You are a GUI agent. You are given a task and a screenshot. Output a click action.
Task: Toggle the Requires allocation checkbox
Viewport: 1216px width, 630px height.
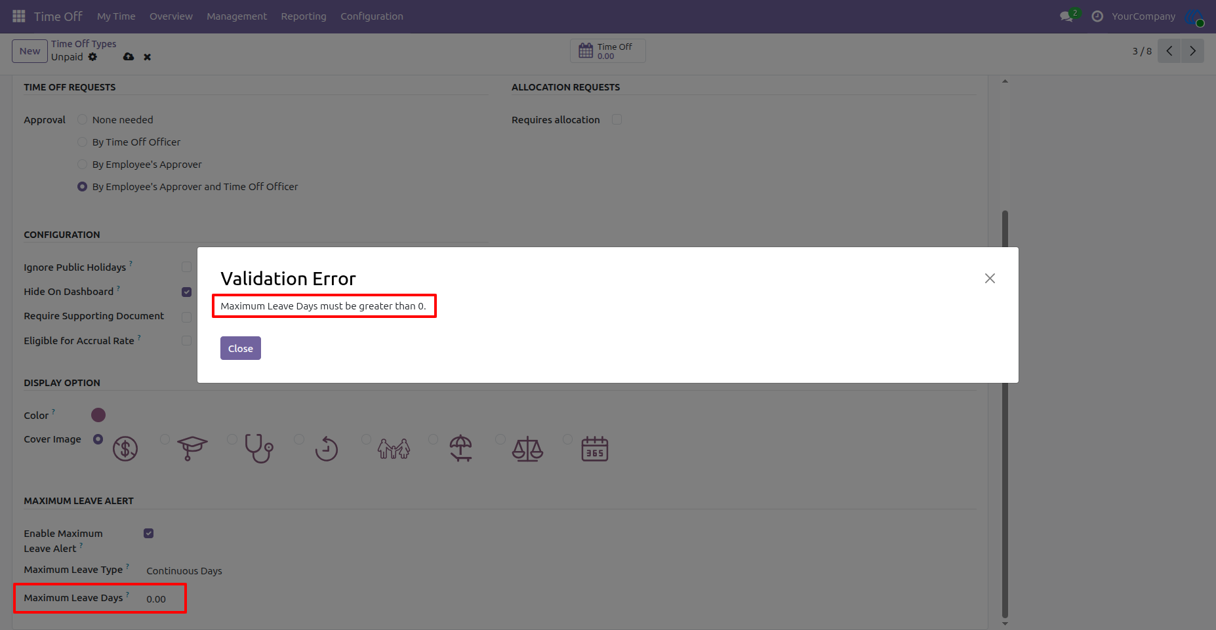point(617,119)
